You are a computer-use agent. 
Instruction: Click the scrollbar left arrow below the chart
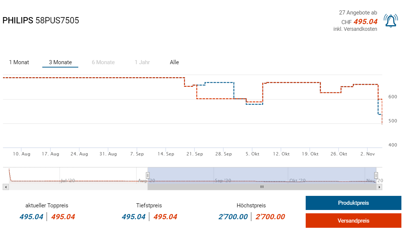6,187
